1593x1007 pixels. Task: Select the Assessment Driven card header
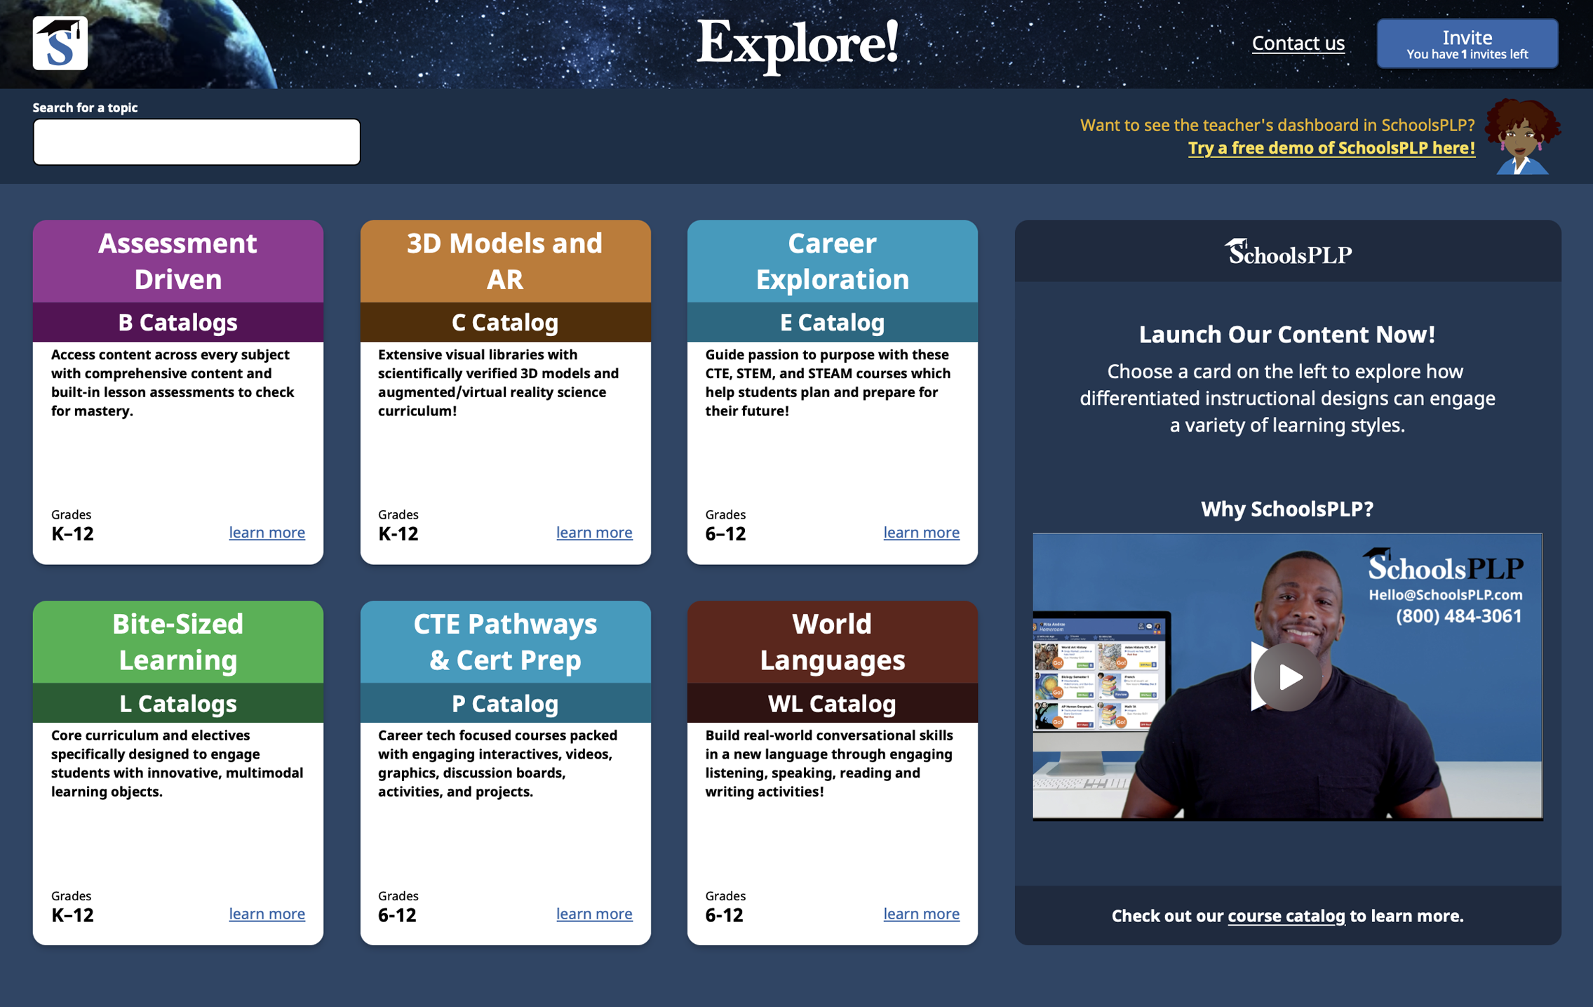click(x=178, y=261)
